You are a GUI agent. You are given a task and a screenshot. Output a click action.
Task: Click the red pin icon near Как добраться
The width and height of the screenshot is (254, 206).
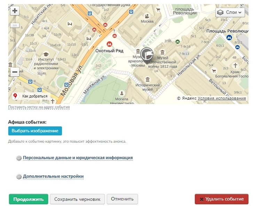coord(15,96)
